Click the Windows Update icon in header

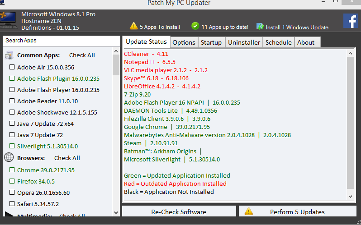tap(260, 26)
